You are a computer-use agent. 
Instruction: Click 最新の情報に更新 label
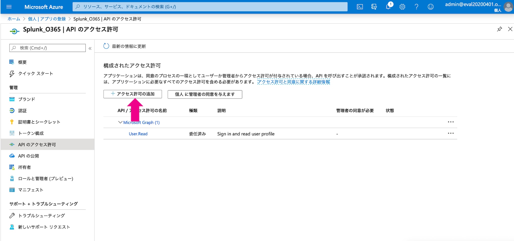(x=129, y=46)
